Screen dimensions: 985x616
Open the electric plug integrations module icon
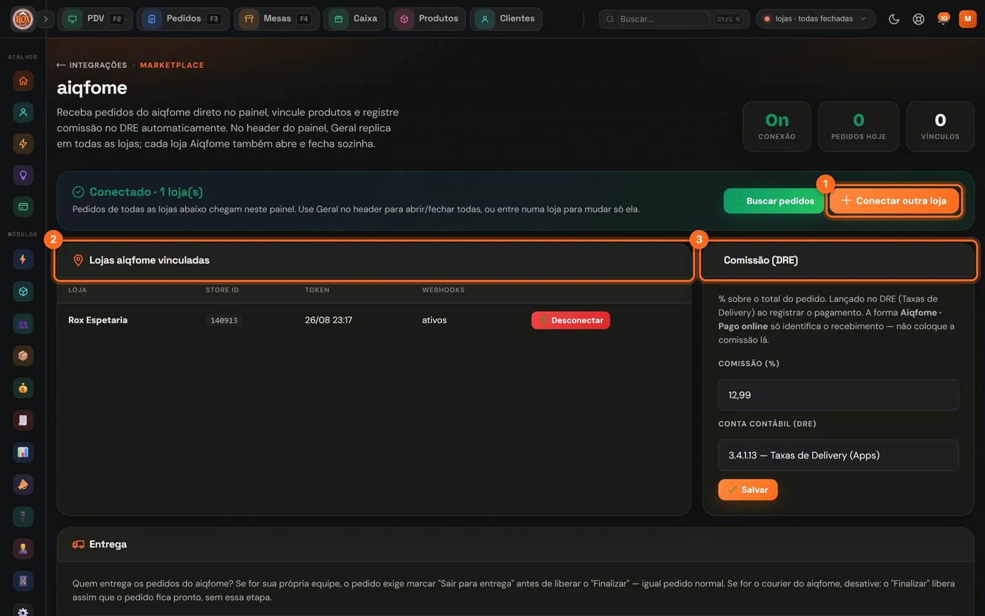[x=23, y=517]
